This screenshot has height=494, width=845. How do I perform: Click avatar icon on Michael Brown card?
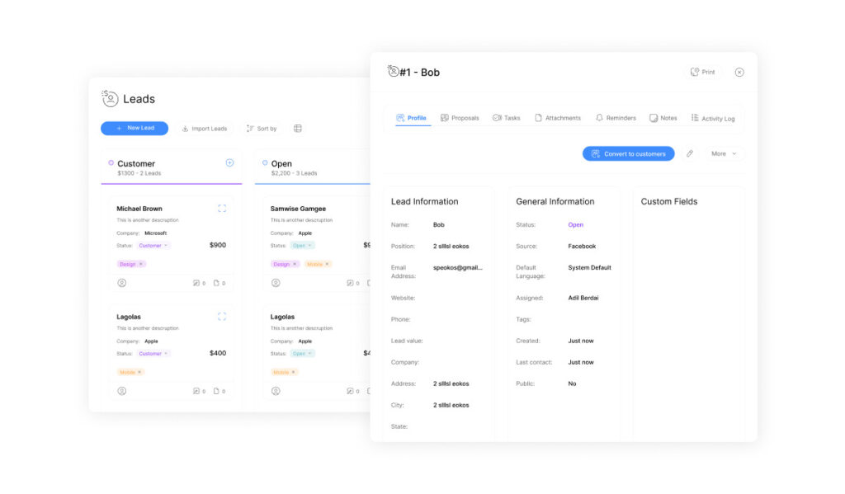click(122, 283)
